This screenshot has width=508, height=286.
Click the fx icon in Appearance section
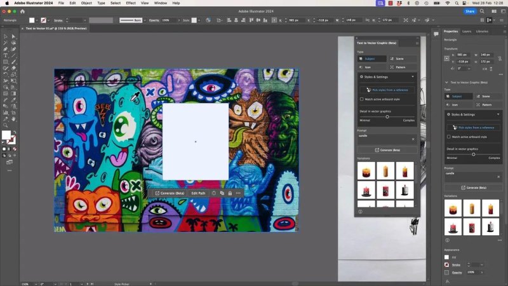coord(448,282)
